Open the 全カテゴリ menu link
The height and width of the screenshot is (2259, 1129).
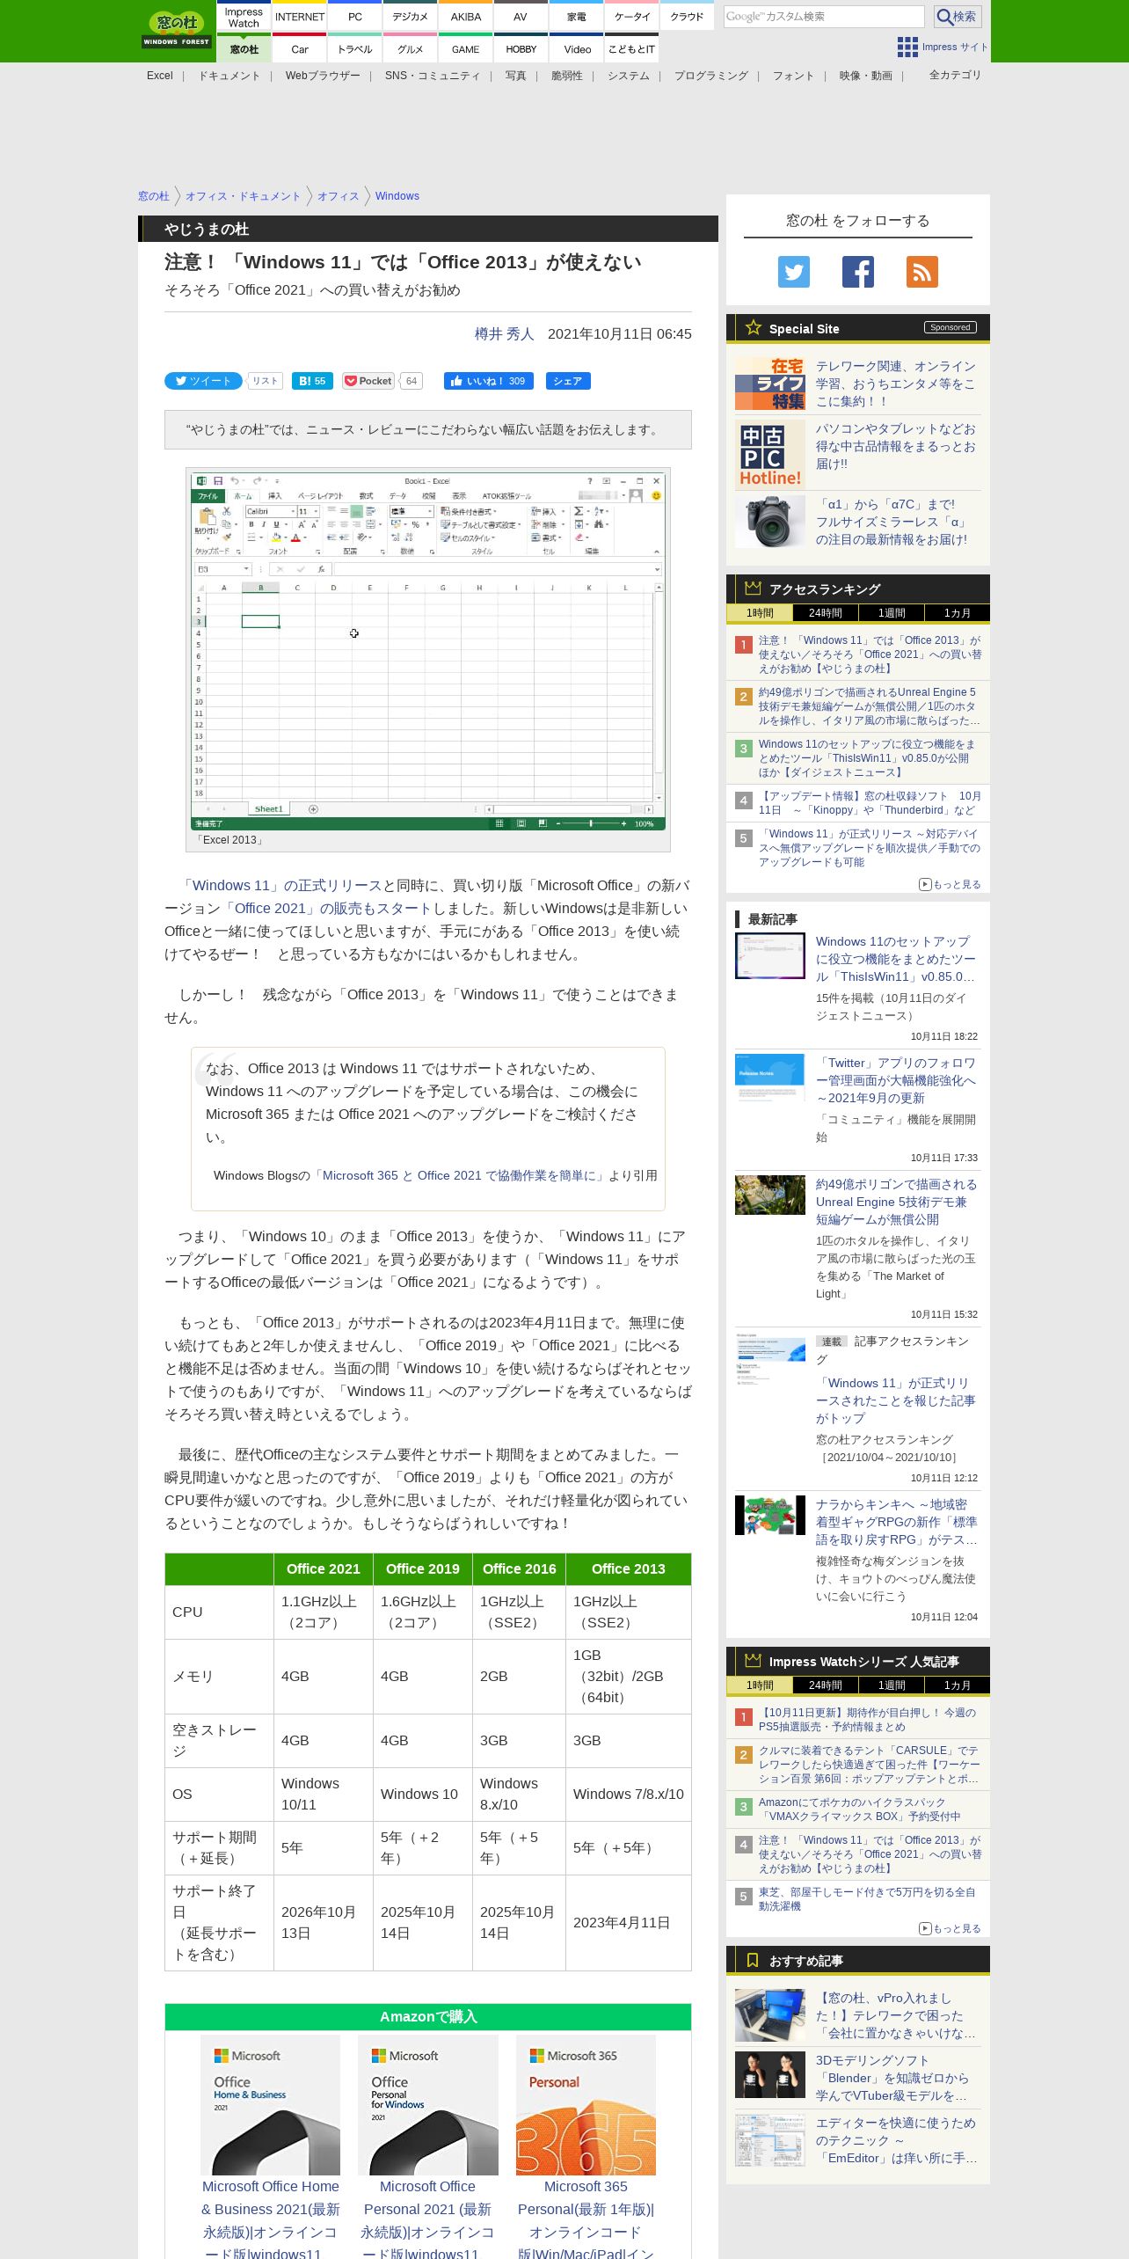click(x=955, y=75)
